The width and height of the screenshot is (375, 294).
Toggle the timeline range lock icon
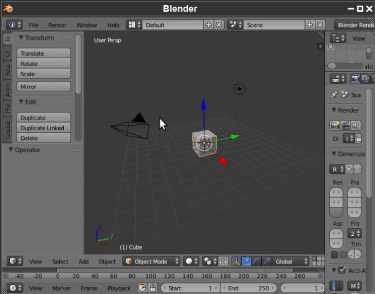click(153, 288)
